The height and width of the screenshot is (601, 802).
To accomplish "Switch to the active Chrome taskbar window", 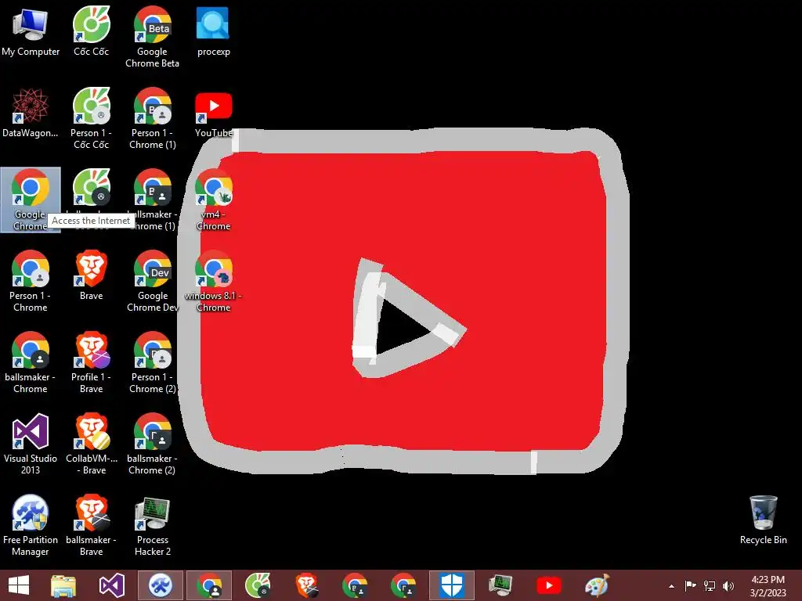I will (208, 585).
